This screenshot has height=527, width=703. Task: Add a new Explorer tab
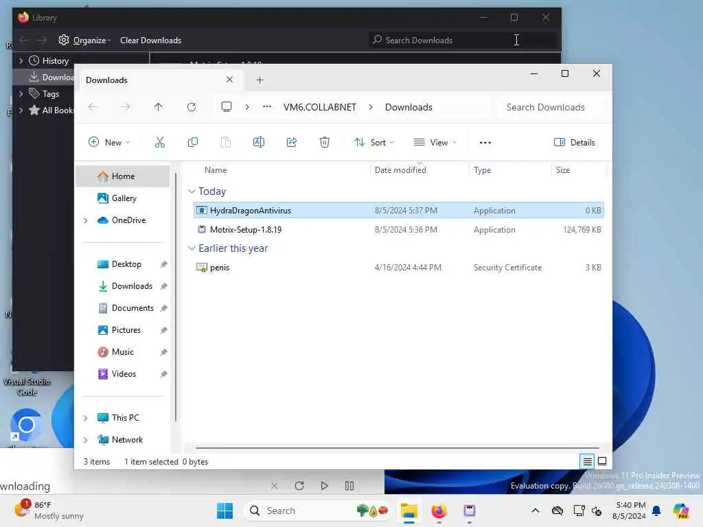[260, 80]
